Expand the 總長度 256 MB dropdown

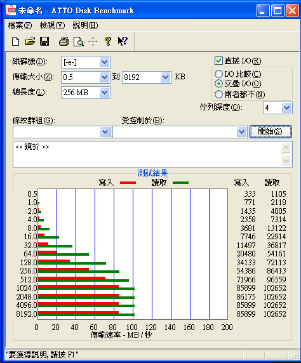point(105,93)
